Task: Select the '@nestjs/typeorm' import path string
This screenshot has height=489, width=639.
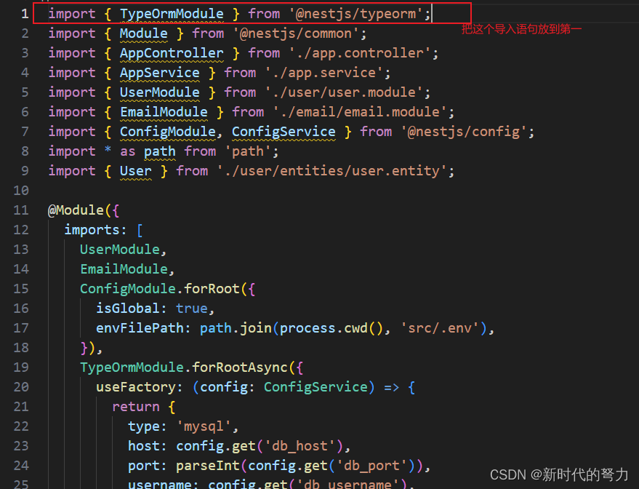Action: tap(355, 14)
